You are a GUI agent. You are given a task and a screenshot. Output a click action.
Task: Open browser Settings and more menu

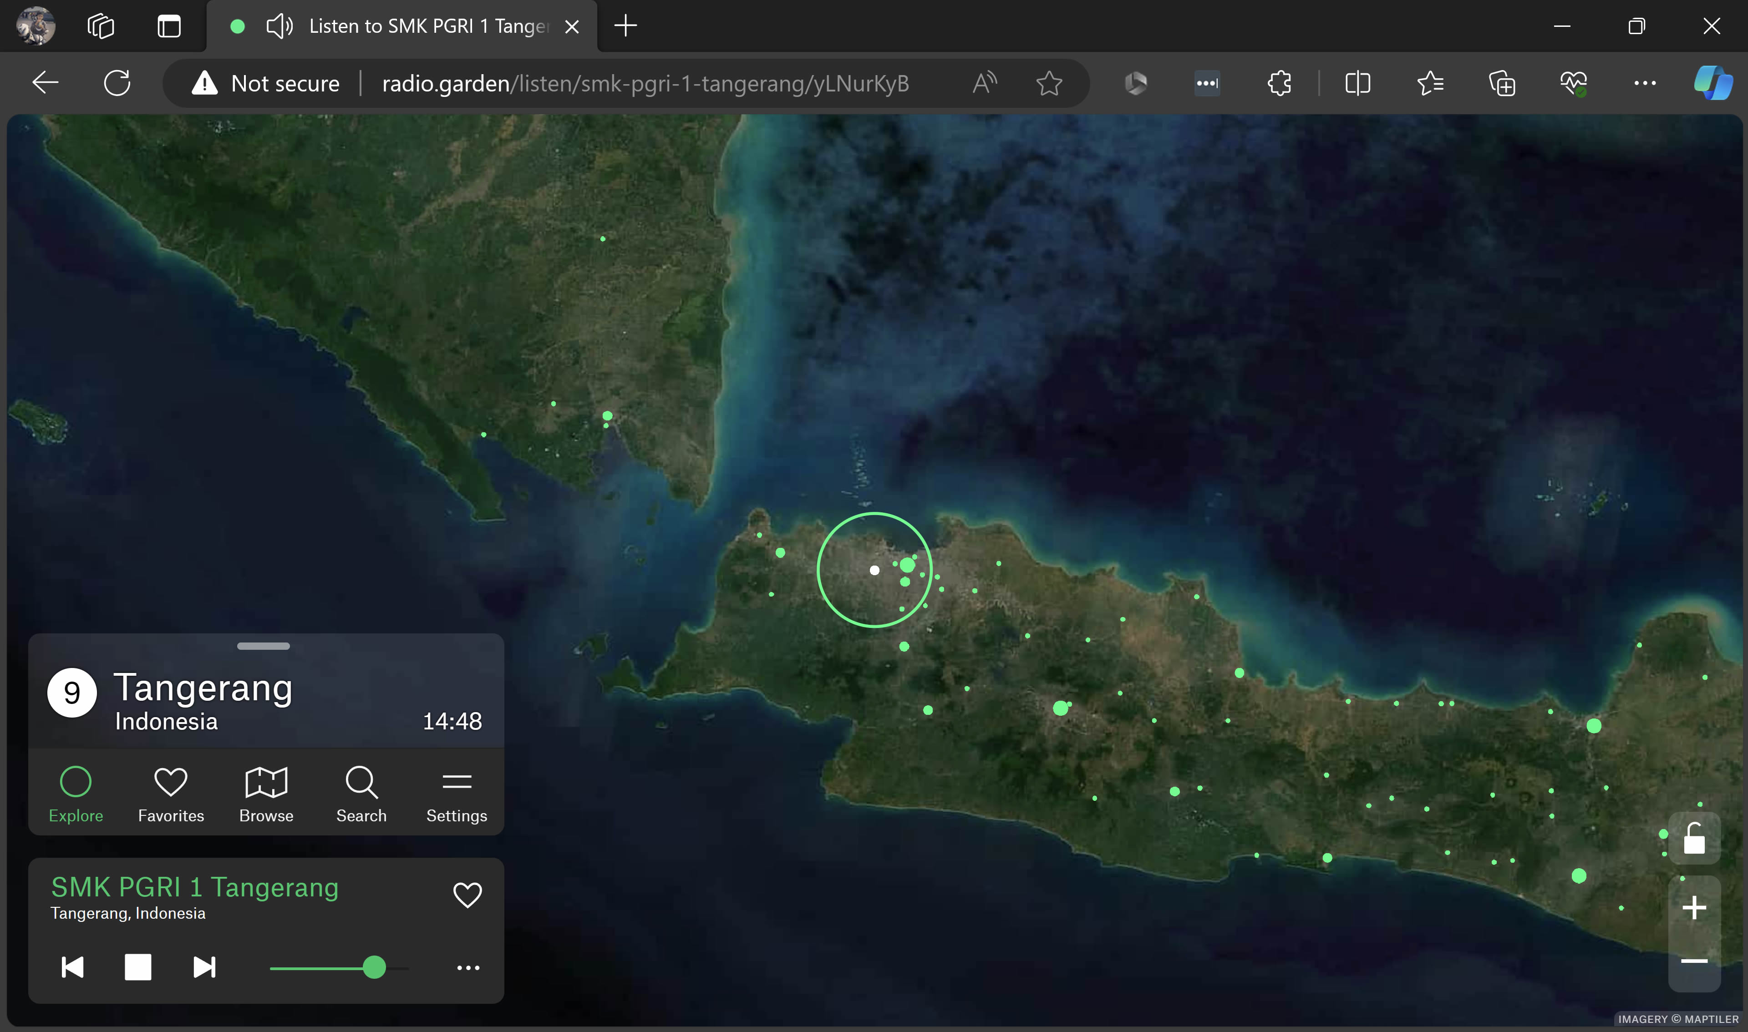point(1644,83)
